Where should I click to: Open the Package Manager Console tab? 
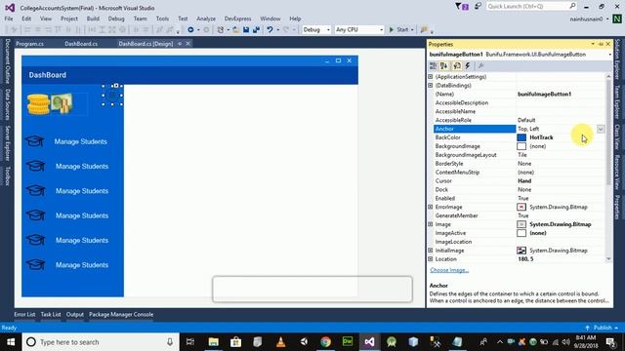121,314
